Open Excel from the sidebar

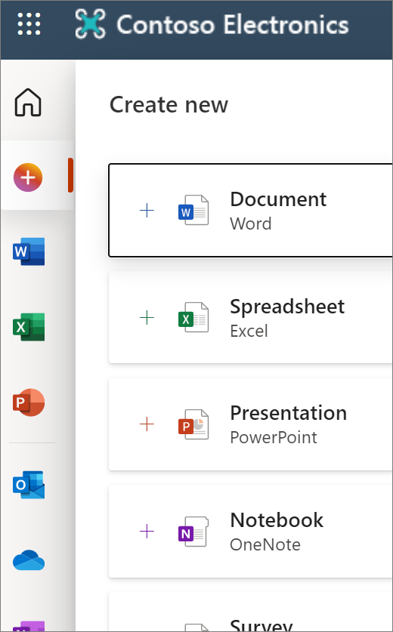click(x=29, y=327)
